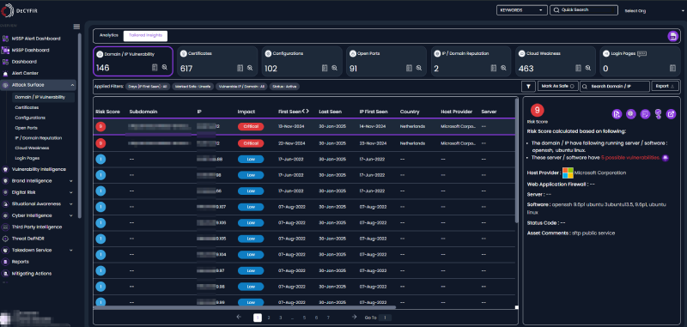Open report icon on IP / Domain Reputation card

494,68
